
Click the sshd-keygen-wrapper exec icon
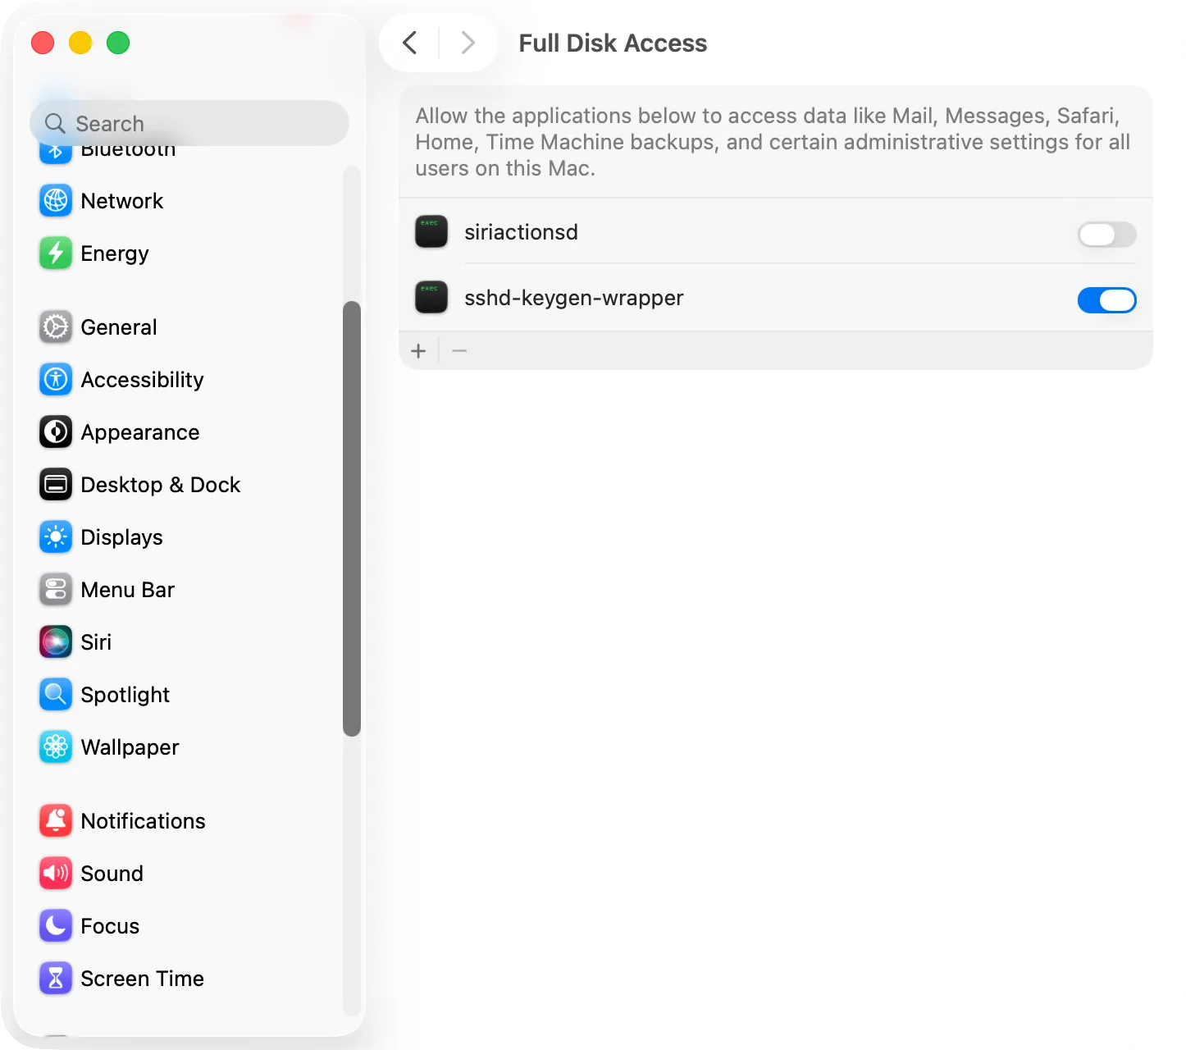pyautogui.click(x=431, y=298)
